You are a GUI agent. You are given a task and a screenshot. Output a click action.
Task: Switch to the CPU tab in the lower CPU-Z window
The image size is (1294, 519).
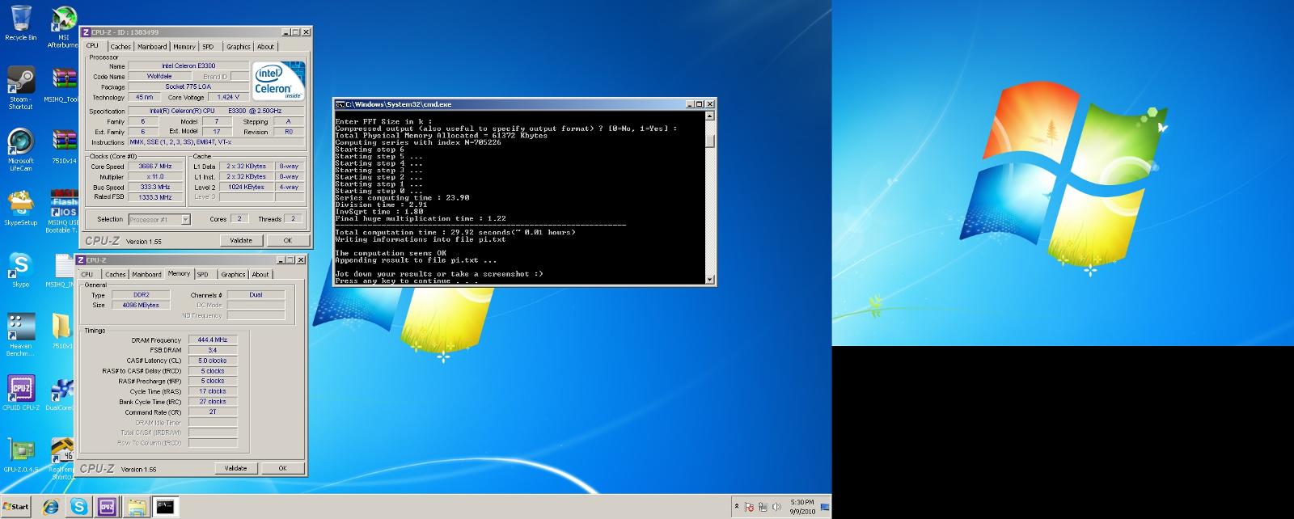87,275
